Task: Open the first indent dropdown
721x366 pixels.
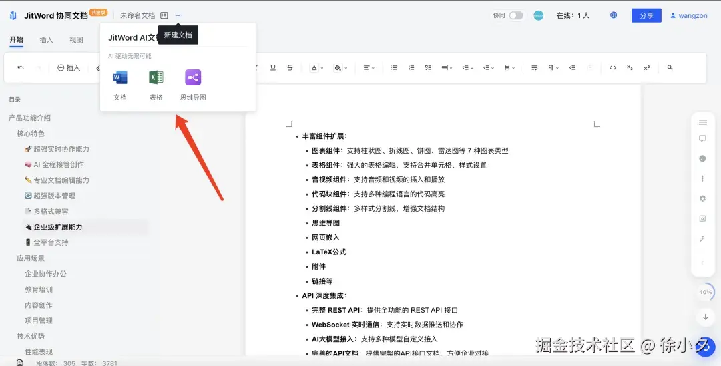Action: 467,67
